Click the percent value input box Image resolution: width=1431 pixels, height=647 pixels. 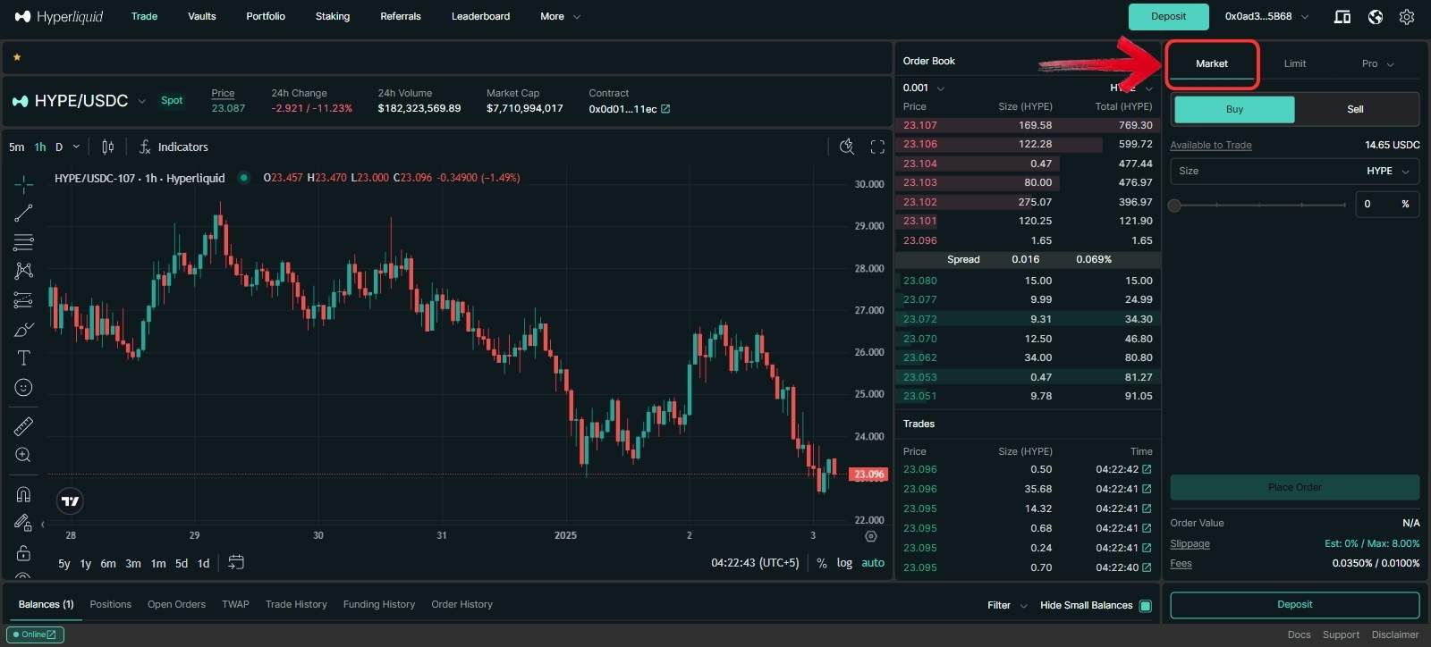pyautogui.click(x=1387, y=204)
